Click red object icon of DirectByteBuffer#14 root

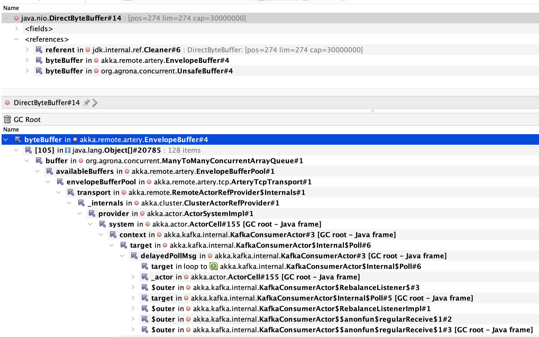pyautogui.click(x=16, y=18)
